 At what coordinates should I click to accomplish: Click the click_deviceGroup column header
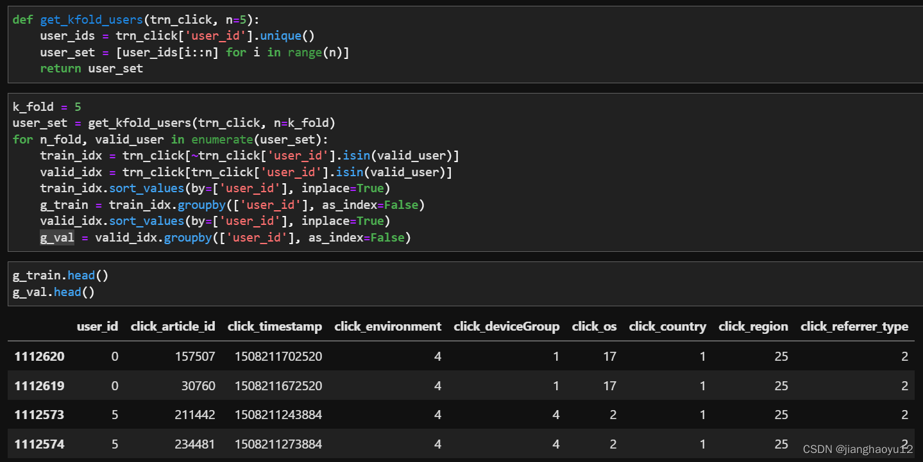(x=507, y=327)
